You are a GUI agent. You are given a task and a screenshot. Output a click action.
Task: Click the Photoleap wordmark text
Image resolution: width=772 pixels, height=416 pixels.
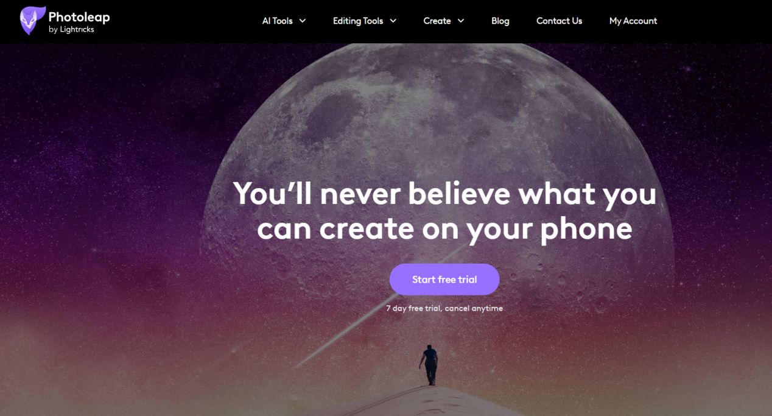(x=79, y=17)
